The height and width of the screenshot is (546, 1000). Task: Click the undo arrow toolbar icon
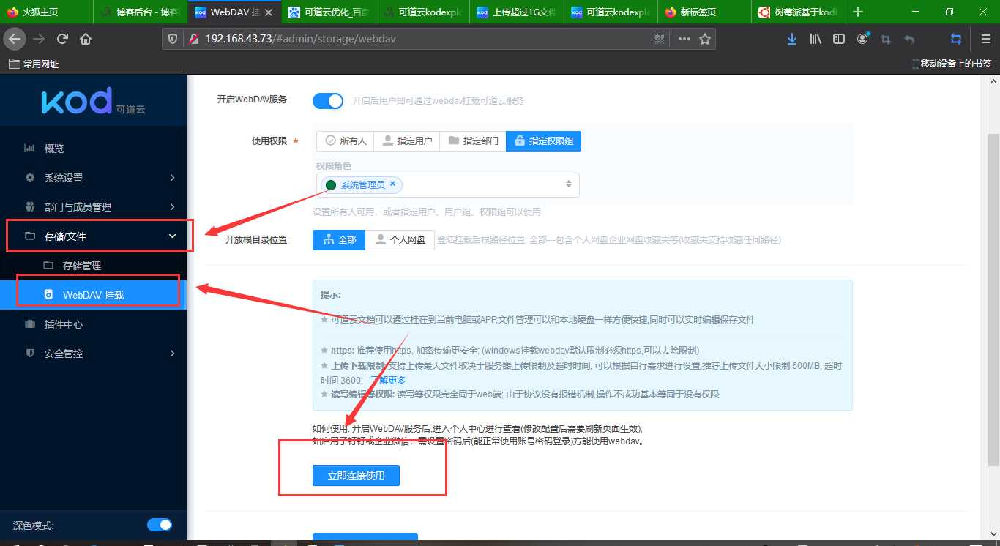point(909,39)
